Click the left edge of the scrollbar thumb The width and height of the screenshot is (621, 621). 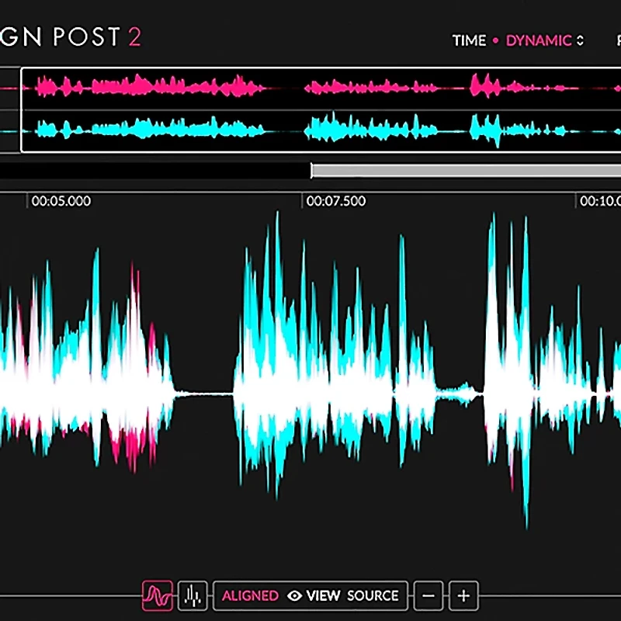pyautogui.click(x=312, y=170)
